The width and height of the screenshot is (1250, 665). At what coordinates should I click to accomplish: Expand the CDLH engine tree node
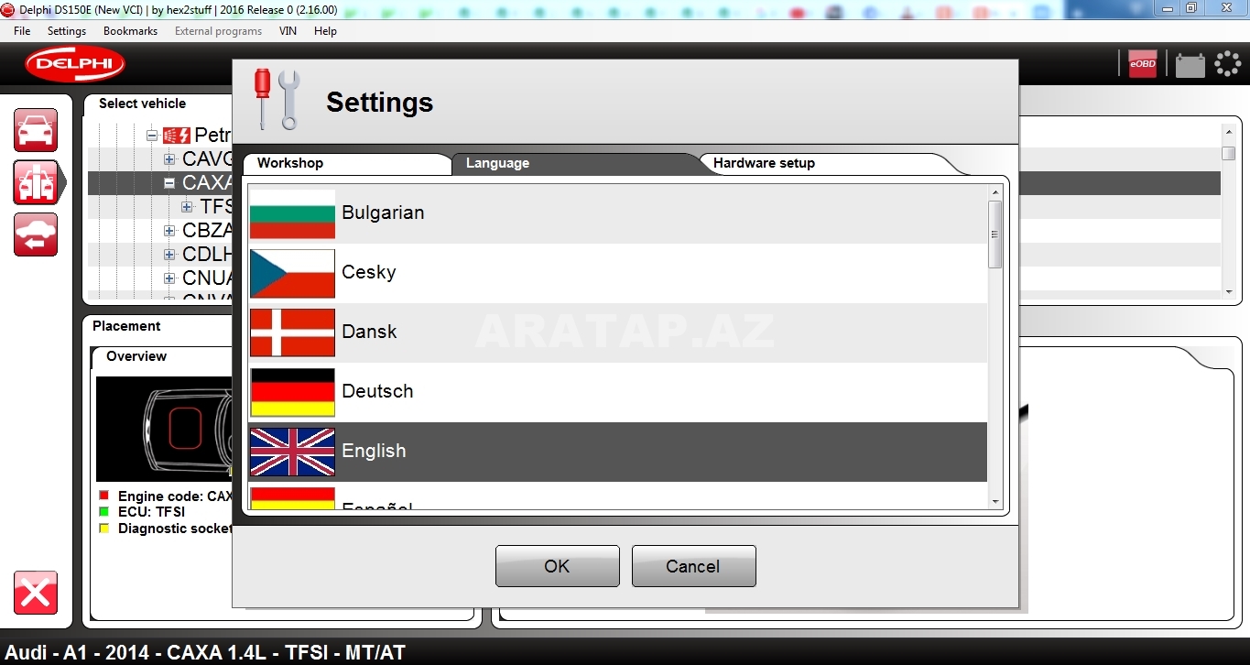169,255
